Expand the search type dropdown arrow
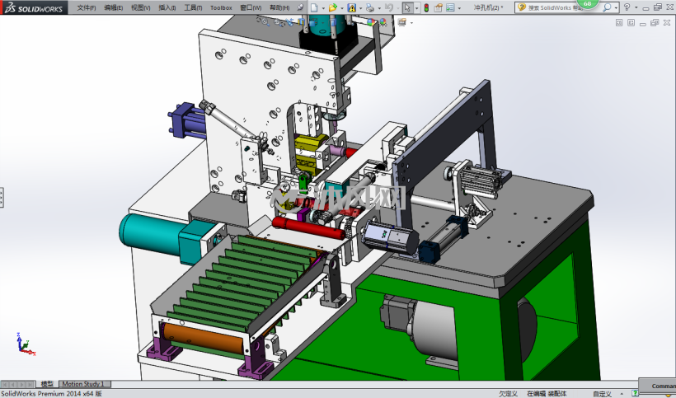The width and height of the screenshot is (676, 398). 616,7
